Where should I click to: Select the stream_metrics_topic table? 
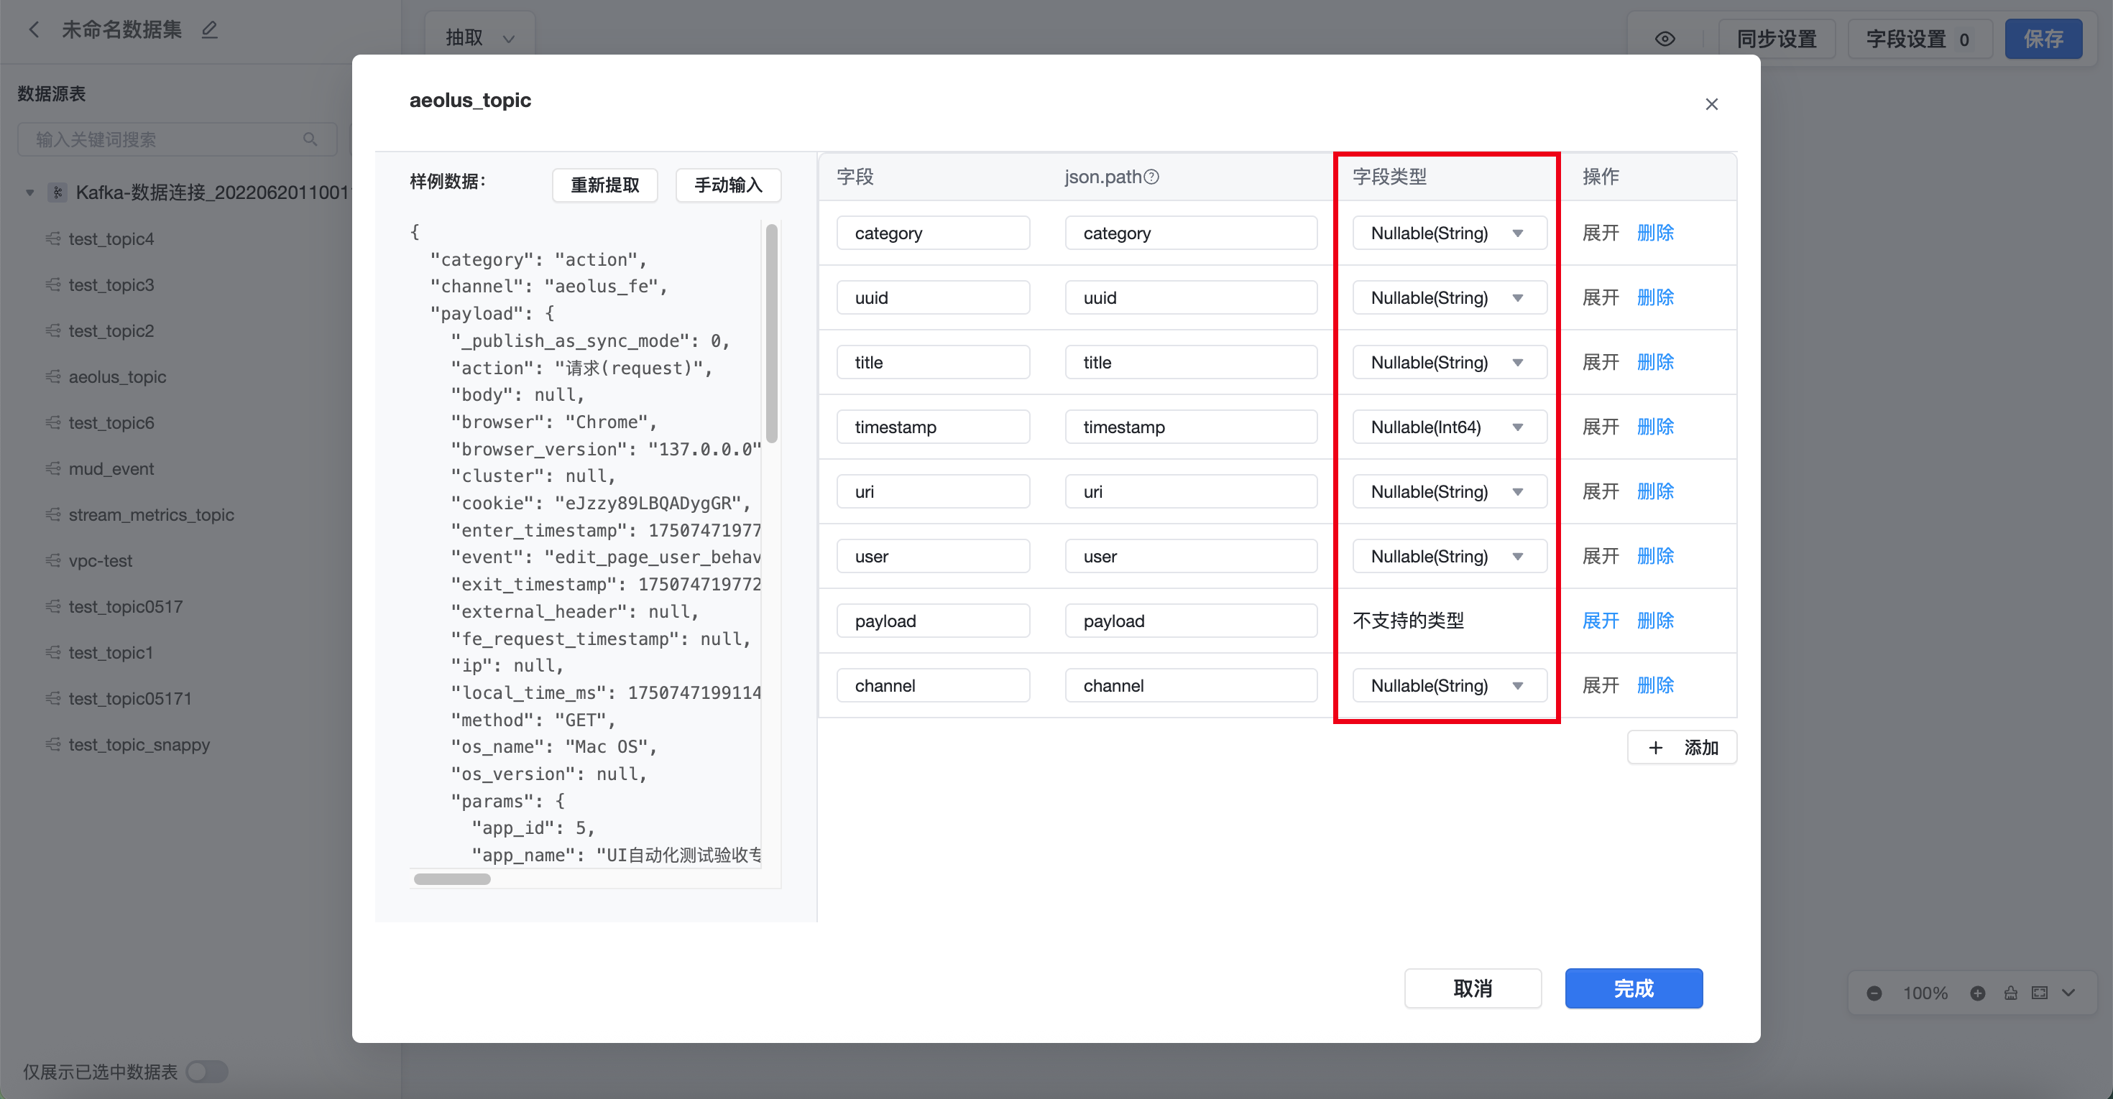(151, 515)
